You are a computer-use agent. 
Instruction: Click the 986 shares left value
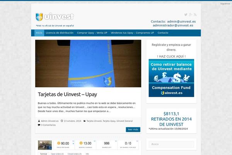107,143
